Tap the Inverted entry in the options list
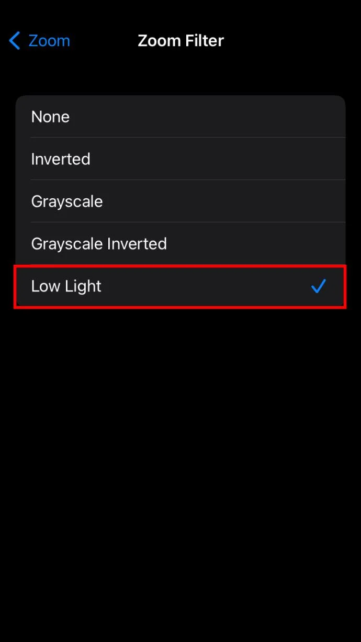The height and width of the screenshot is (642, 361). tap(180, 159)
